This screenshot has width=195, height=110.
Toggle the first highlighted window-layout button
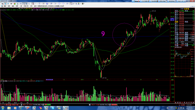click(x=23, y=4)
